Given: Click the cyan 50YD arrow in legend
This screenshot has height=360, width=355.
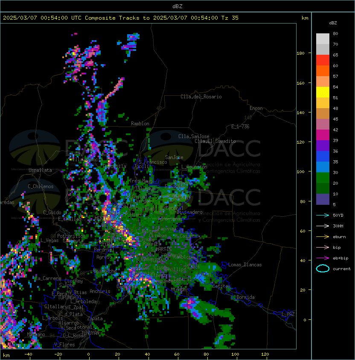Looking at the screenshot, I should pyautogui.click(x=323, y=215).
